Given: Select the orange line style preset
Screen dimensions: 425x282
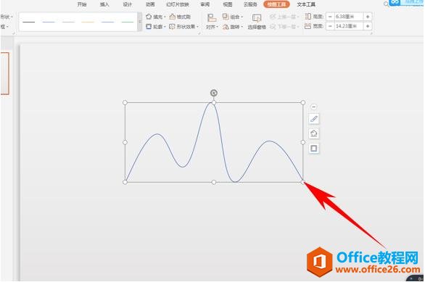Looking at the screenshot, I should (x=88, y=22).
